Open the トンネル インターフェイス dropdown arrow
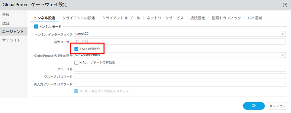The image size is (291, 113). coord(283,34)
